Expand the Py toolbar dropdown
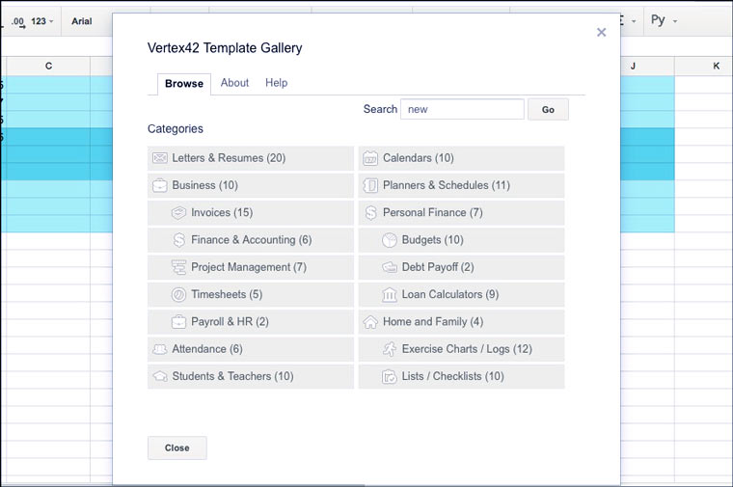The height and width of the screenshot is (487, 733). pos(664,20)
